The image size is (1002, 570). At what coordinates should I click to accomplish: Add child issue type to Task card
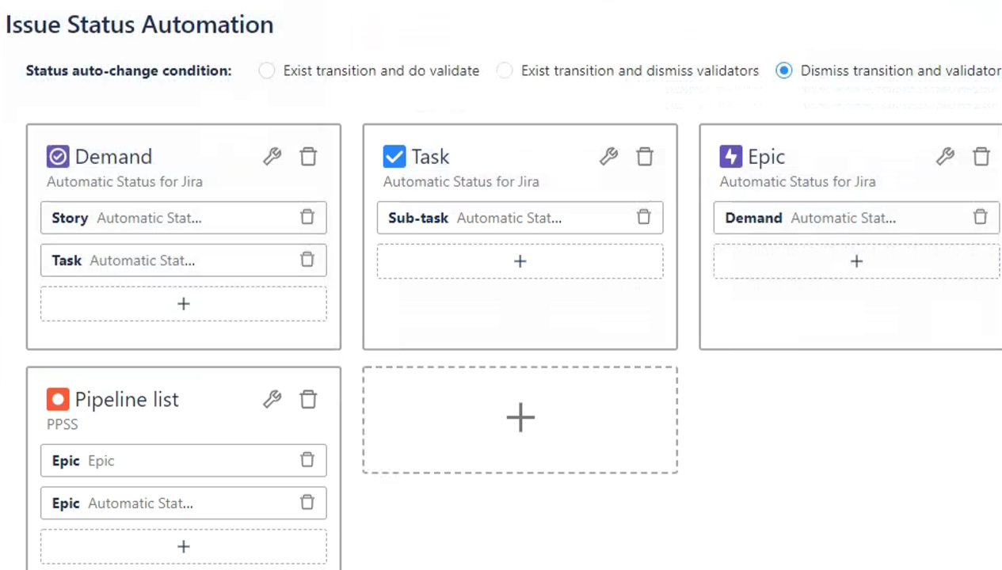[x=520, y=261]
